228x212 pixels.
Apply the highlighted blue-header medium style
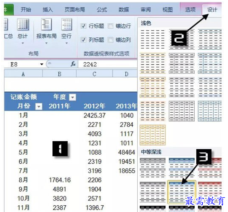pyautogui.click(x=182, y=192)
